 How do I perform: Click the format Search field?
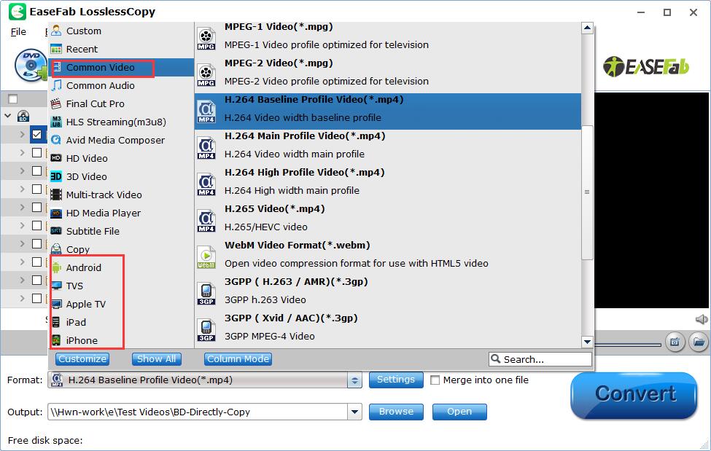click(x=540, y=359)
